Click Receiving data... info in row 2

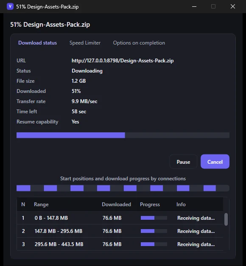[x=196, y=231]
